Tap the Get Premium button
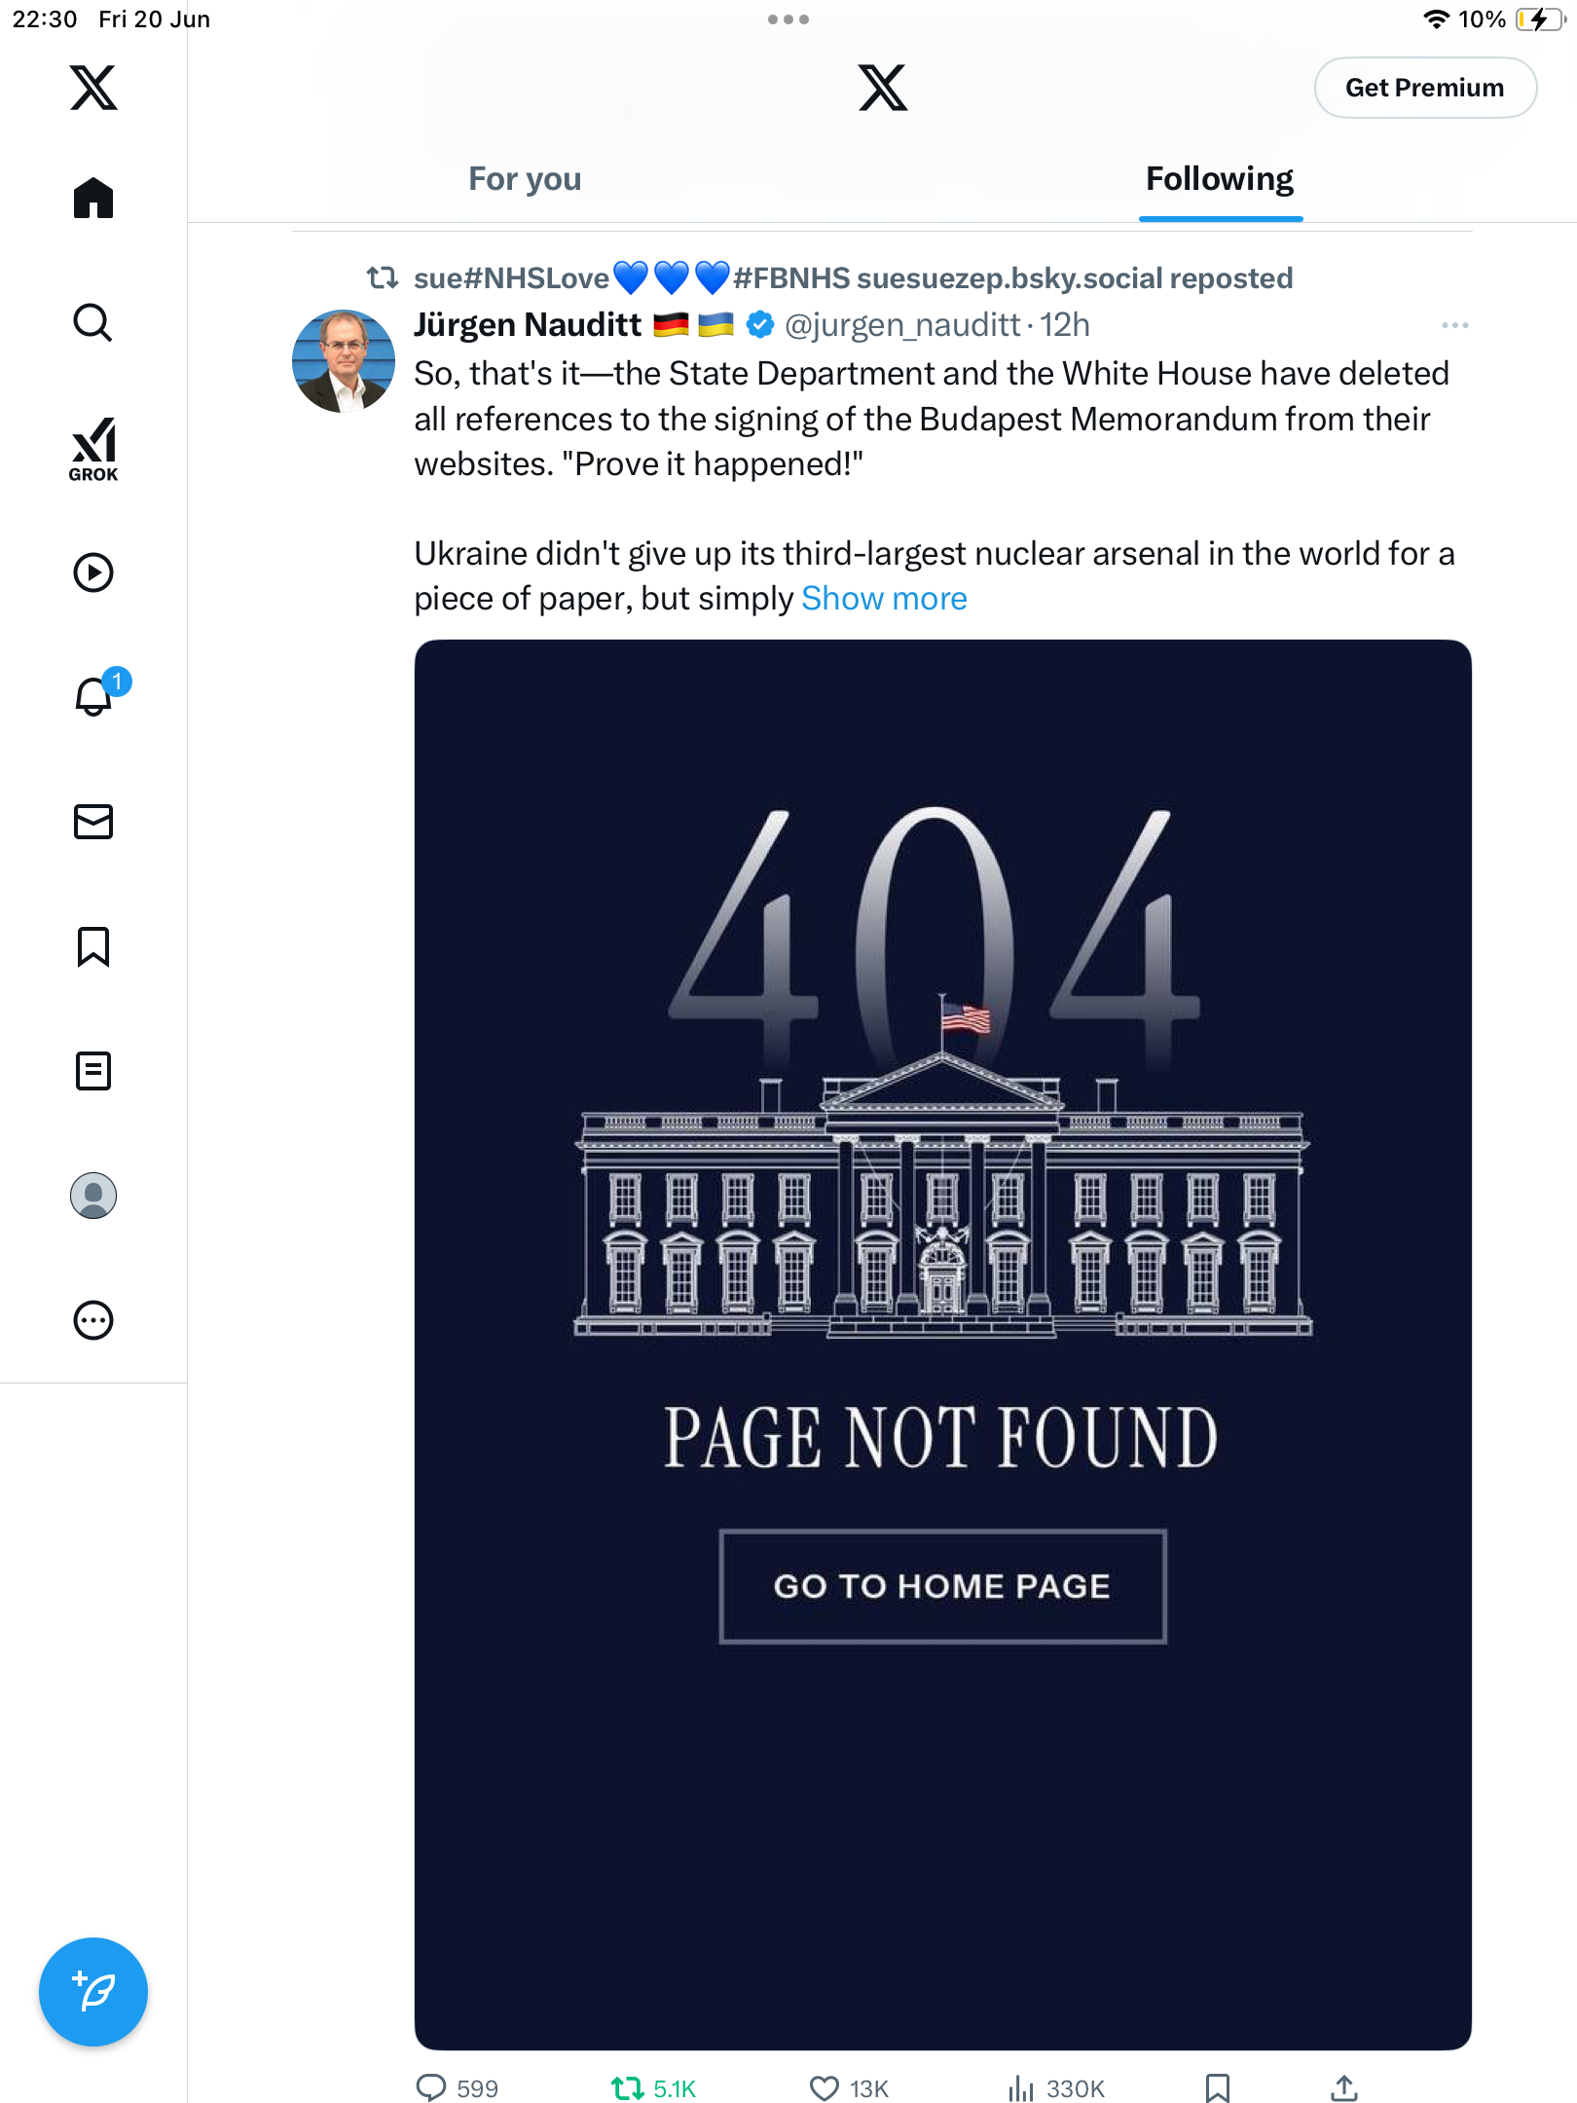The width and height of the screenshot is (1577, 2103). click(x=1425, y=88)
